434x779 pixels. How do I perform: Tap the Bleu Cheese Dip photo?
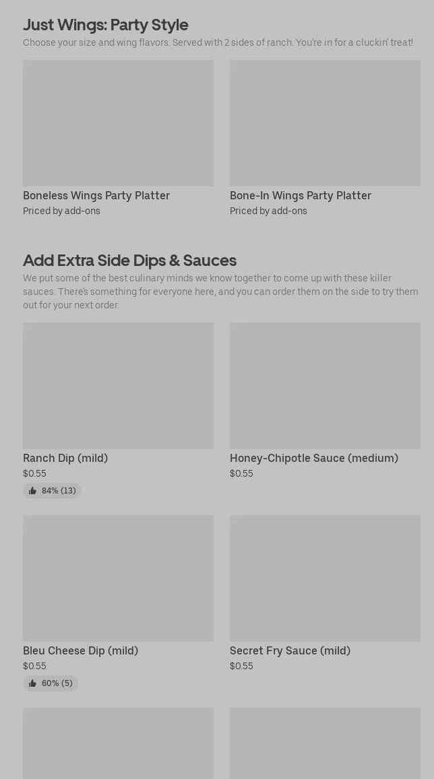(118, 578)
